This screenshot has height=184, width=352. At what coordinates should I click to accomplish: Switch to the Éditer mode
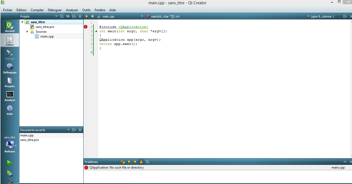[10, 40]
